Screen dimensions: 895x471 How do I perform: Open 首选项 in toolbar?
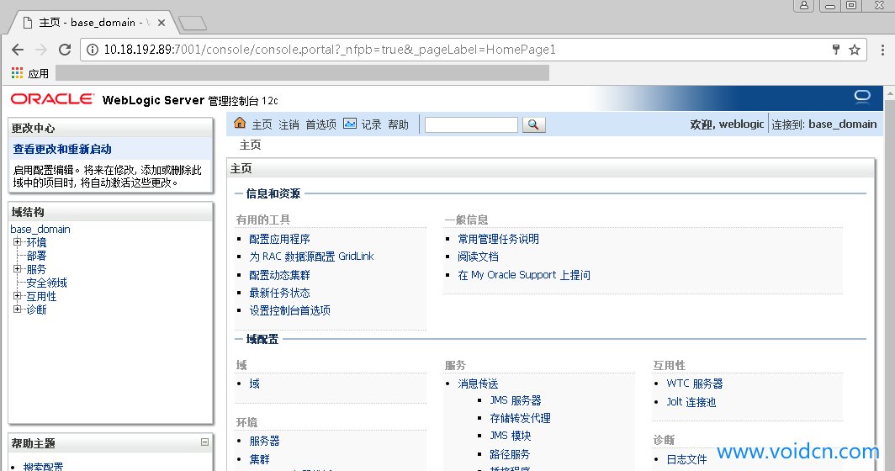pos(320,124)
